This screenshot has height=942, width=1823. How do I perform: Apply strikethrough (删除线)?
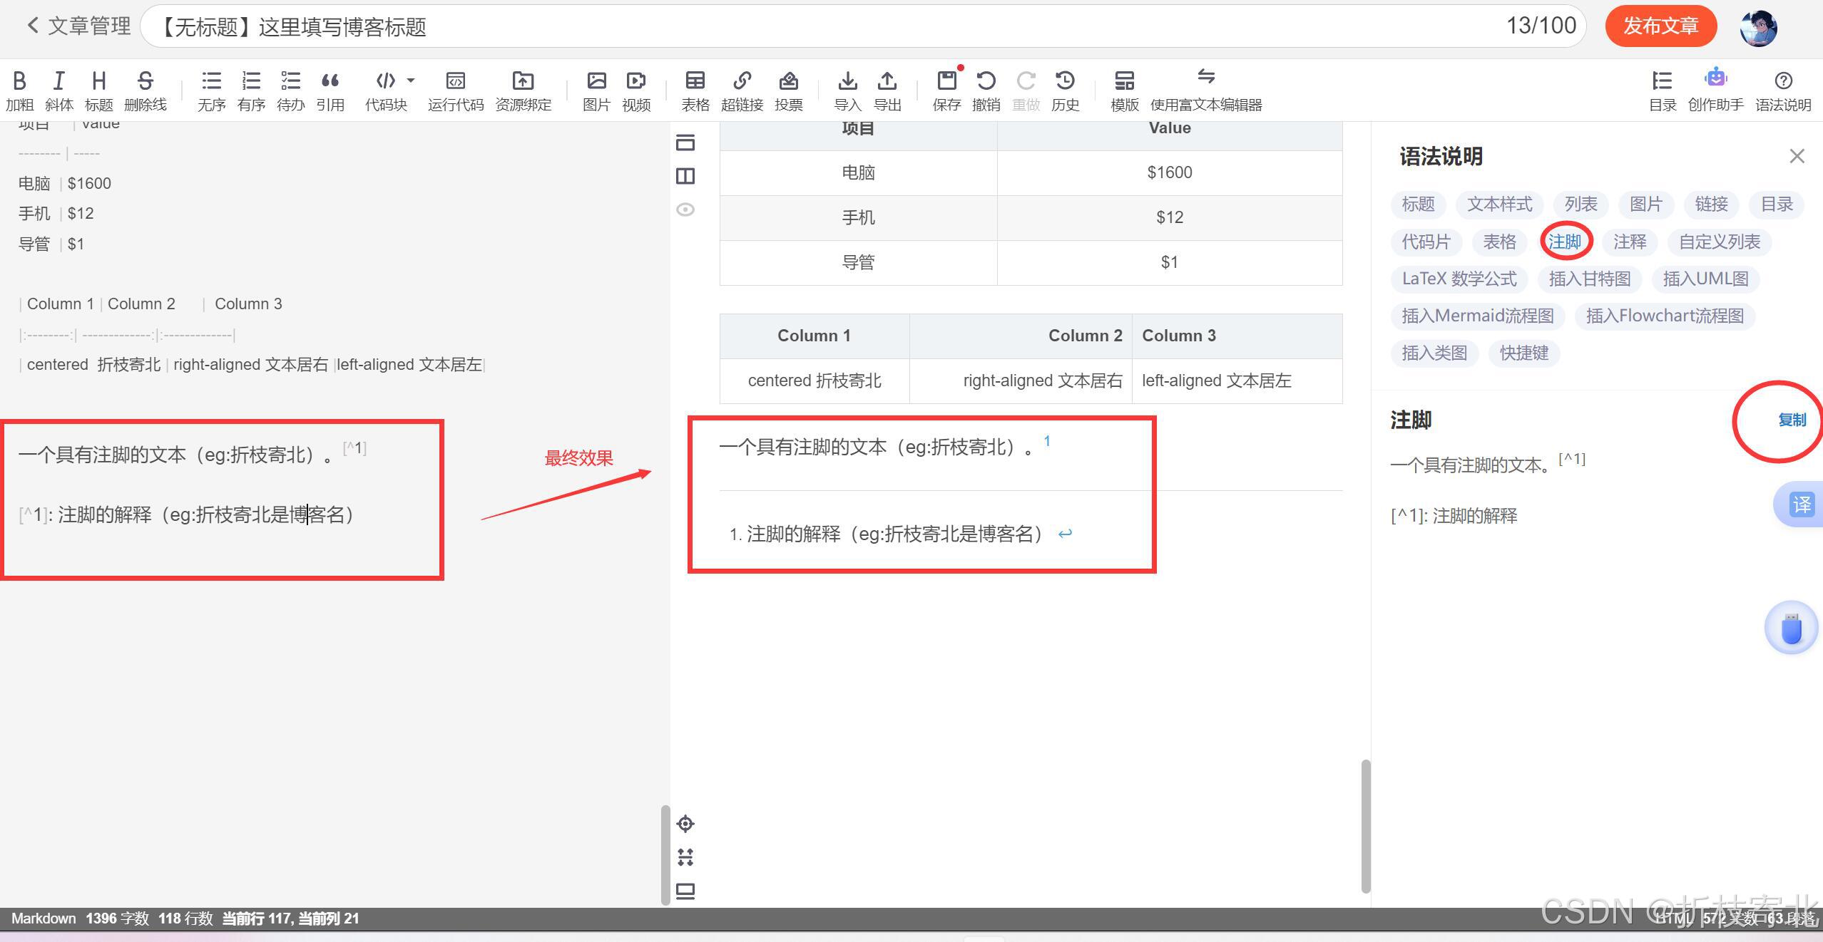point(145,90)
